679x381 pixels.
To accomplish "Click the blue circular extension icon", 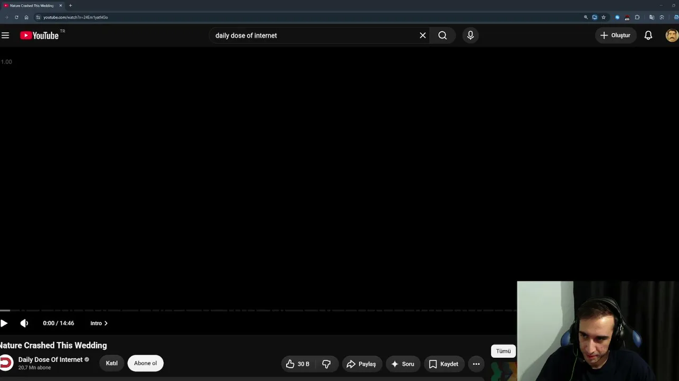I will tap(617, 17).
